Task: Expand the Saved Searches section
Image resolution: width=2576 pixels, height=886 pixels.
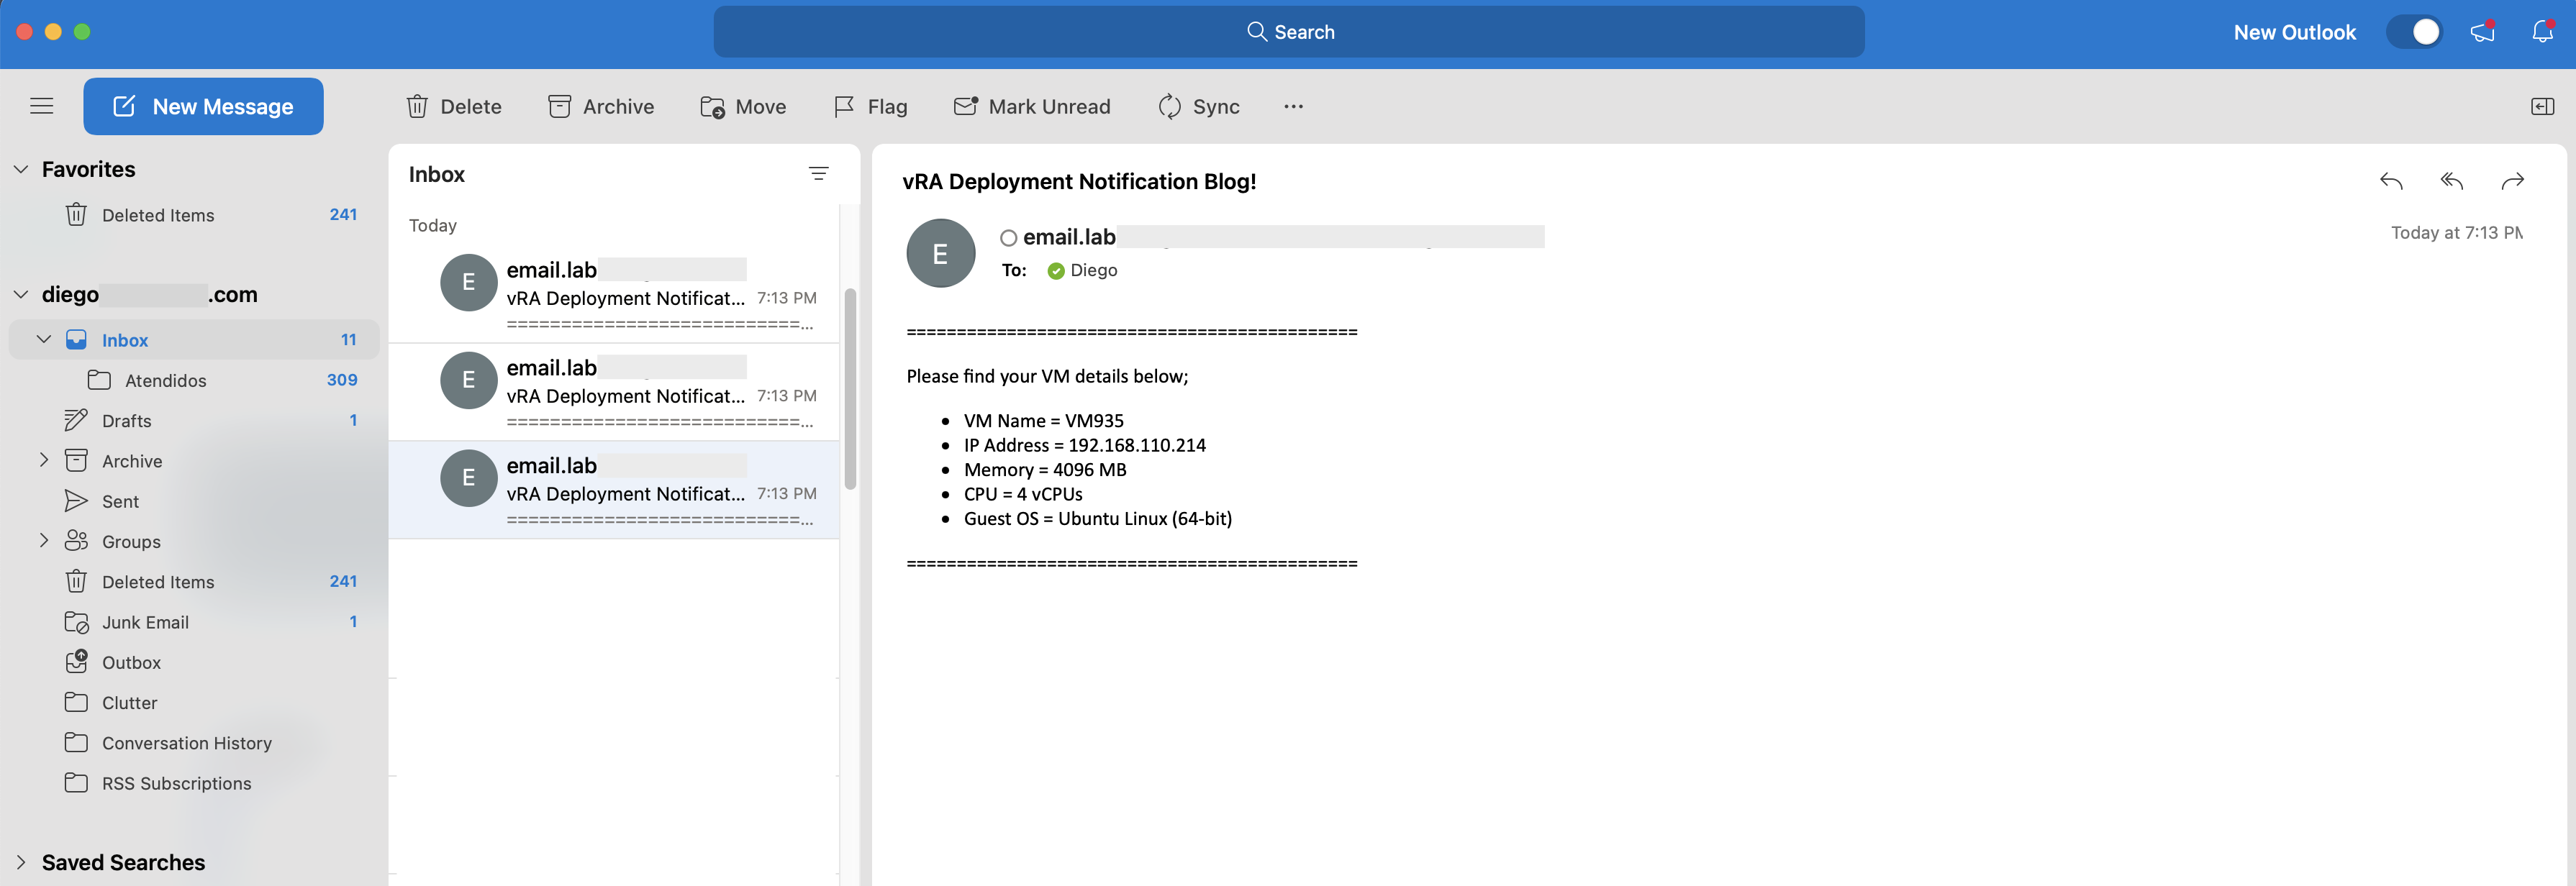Action: [x=21, y=862]
